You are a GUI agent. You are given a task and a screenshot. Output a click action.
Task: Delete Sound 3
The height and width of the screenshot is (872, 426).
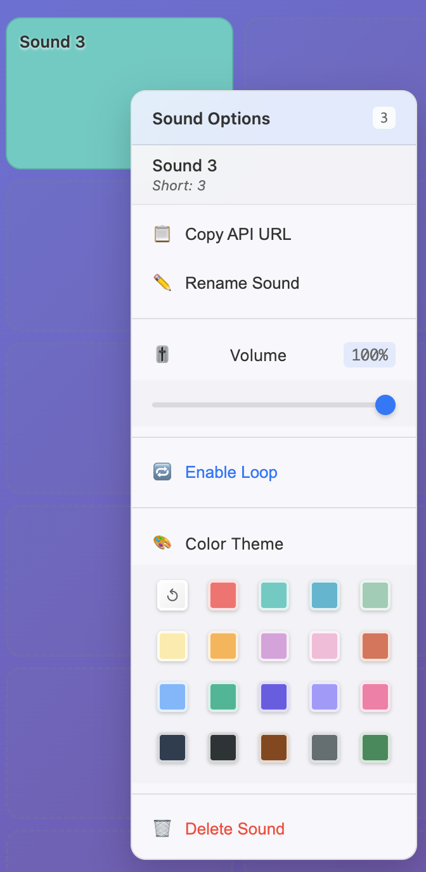click(235, 828)
